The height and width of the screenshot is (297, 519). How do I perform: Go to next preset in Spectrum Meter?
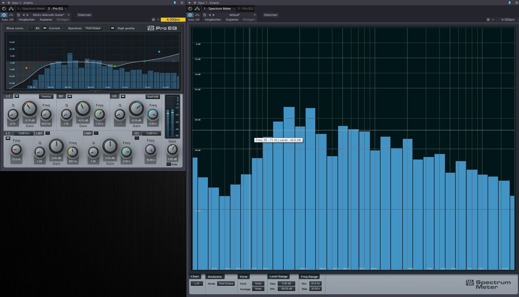pyautogui.click(x=214, y=15)
